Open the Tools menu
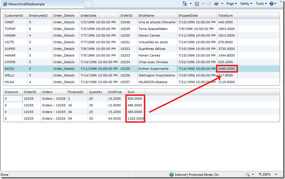This screenshot has height=179, width=285. point(261,4)
